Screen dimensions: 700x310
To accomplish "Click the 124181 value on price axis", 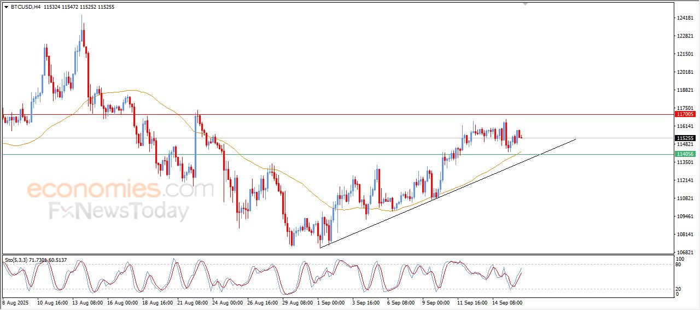I will (x=685, y=18).
